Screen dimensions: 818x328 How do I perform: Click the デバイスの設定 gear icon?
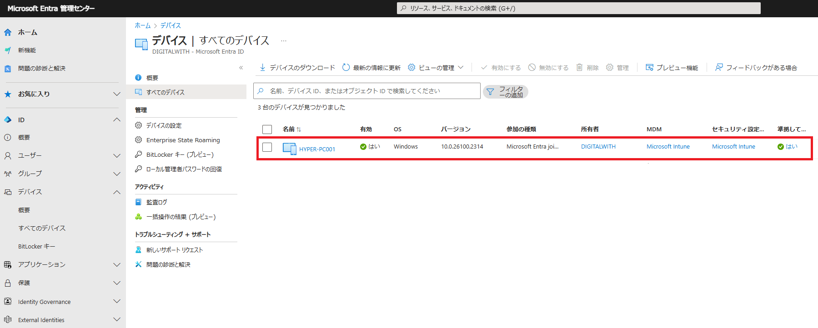tap(139, 125)
